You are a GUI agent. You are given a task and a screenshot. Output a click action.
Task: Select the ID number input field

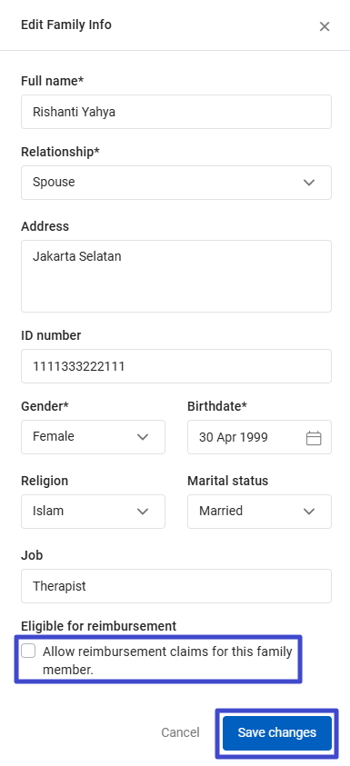click(176, 366)
